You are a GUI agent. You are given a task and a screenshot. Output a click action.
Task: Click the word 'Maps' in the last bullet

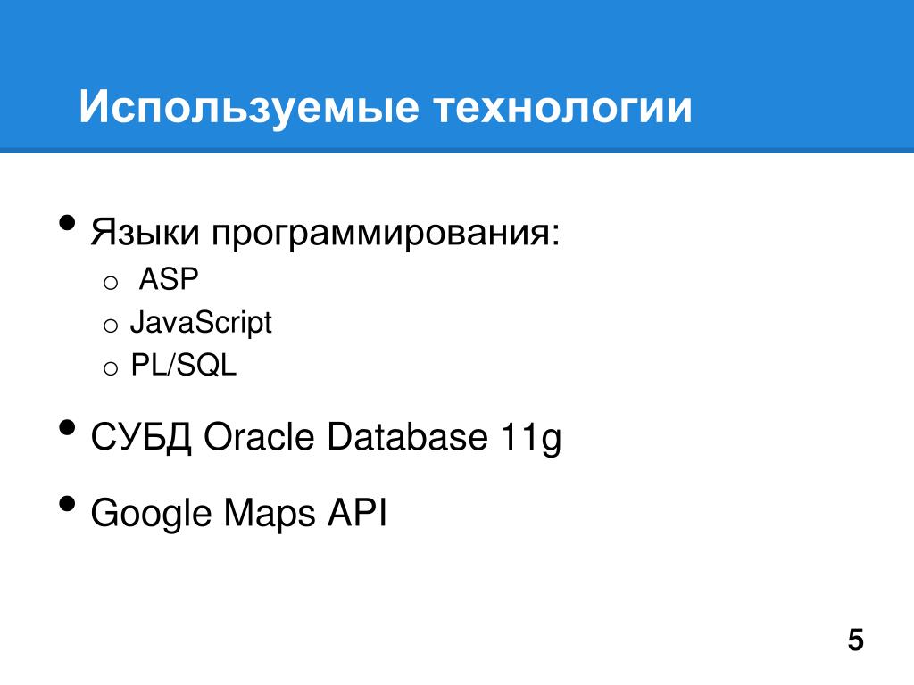[270, 515]
